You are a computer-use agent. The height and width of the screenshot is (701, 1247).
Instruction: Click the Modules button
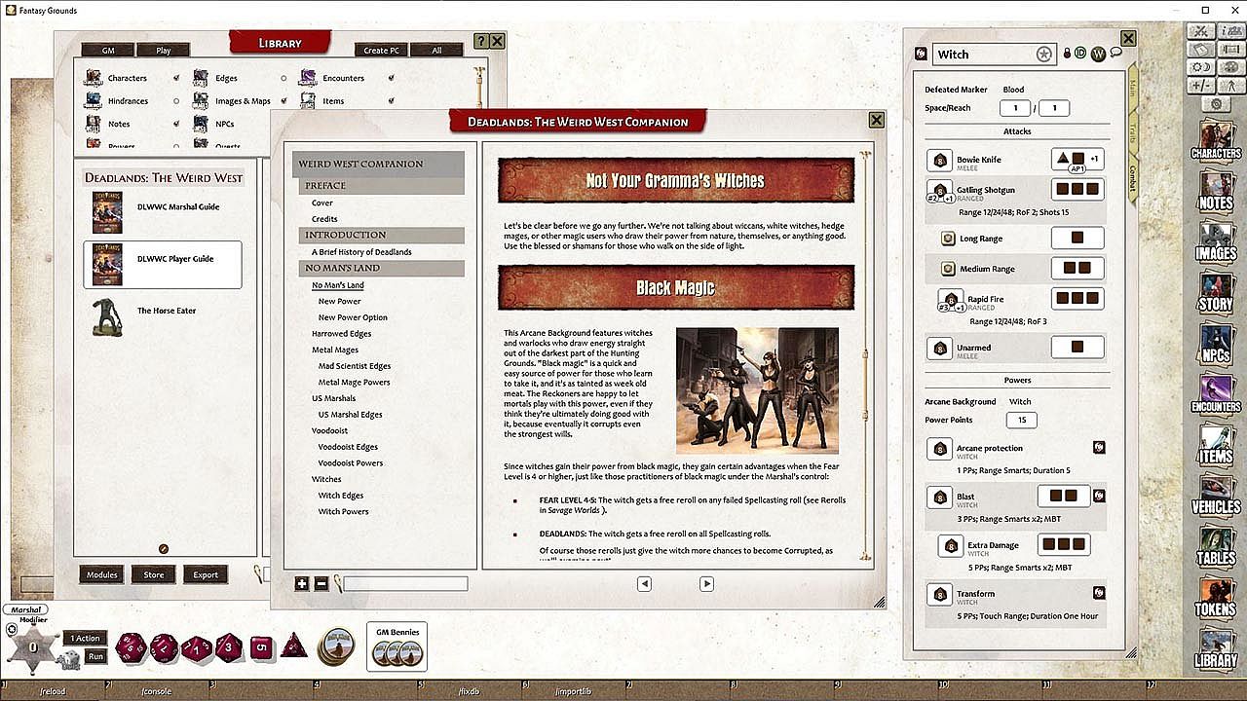[x=102, y=574]
